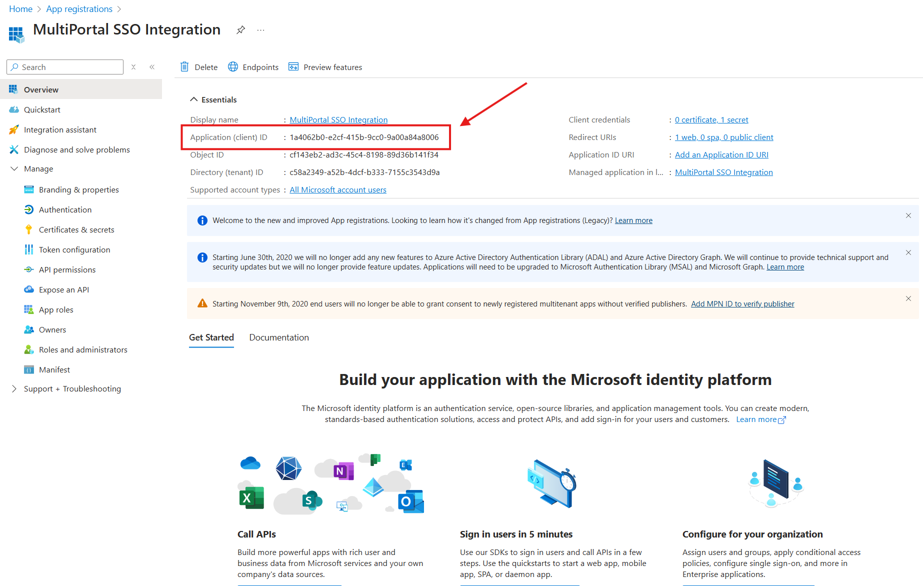Open 1 web, 0 spa redirect URIs link
Image resolution: width=923 pixels, height=586 pixels.
[724, 137]
